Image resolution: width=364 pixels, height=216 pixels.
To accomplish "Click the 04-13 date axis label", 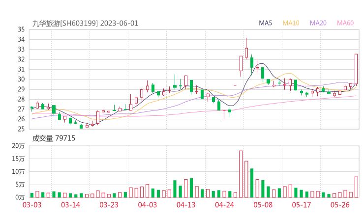I will (x=186, y=205).
